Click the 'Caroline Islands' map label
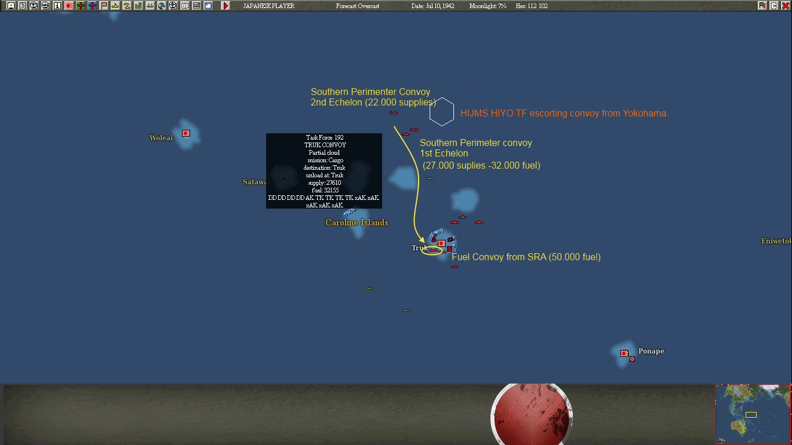This screenshot has width=792, height=445. tap(357, 222)
